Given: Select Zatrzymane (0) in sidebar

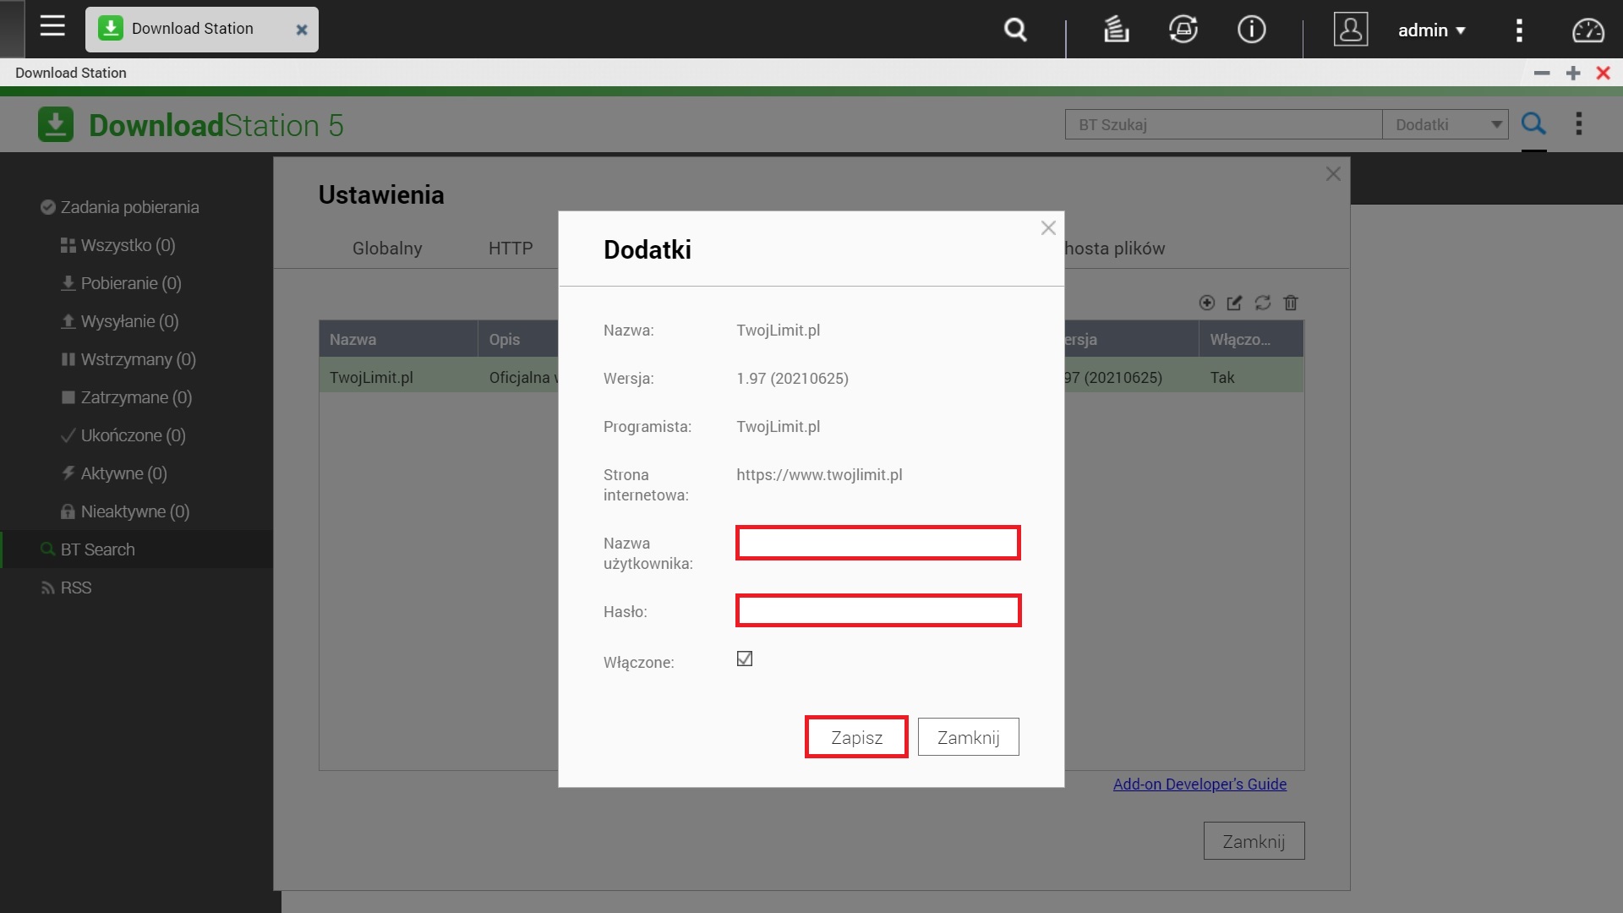Looking at the screenshot, I should (x=127, y=397).
